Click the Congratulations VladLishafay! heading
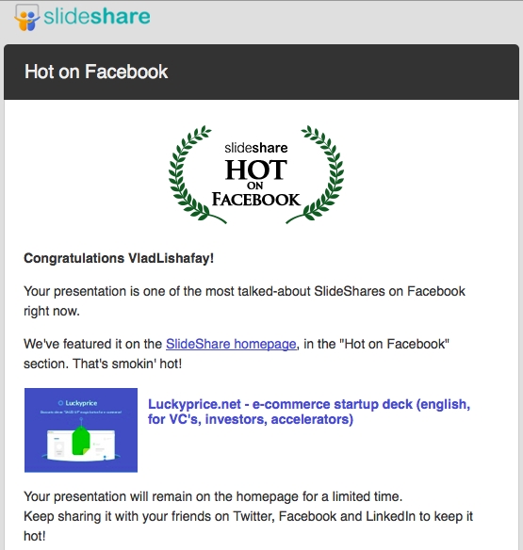 point(119,258)
